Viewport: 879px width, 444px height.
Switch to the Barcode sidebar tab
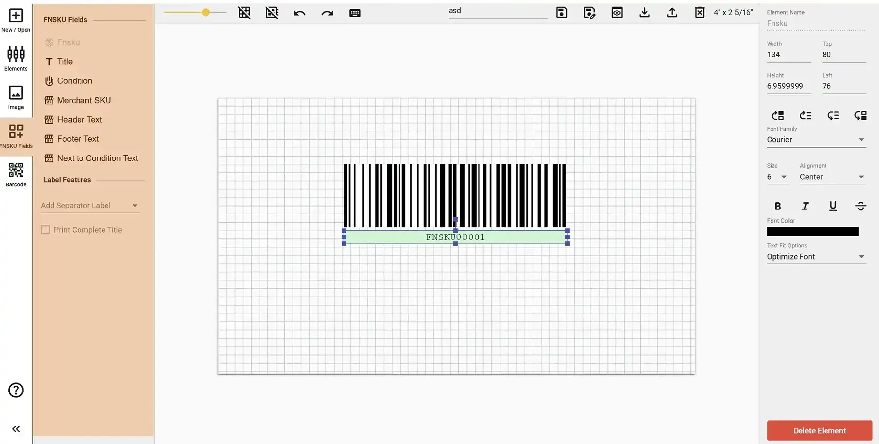(16, 175)
